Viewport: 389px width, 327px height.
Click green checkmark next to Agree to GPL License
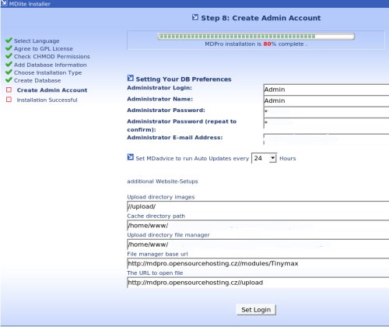(x=9, y=48)
